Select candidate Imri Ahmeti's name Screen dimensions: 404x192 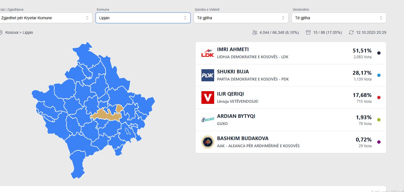pyautogui.click(x=233, y=49)
